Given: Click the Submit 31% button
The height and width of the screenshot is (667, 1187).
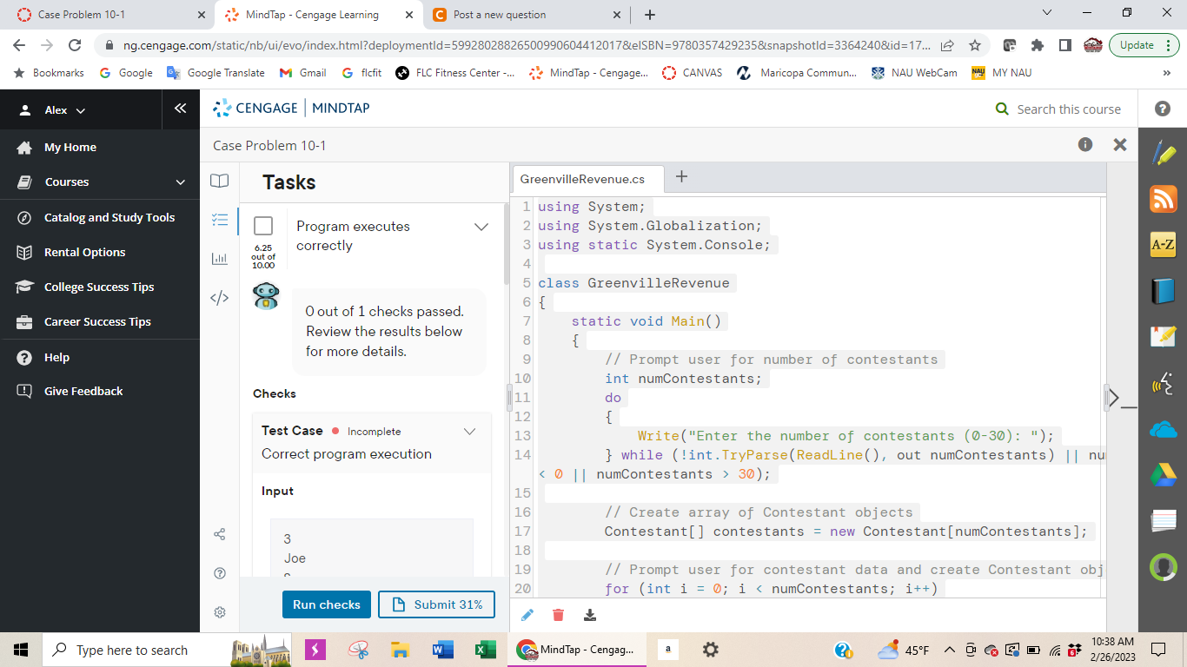Looking at the screenshot, I should click(437, 604).
